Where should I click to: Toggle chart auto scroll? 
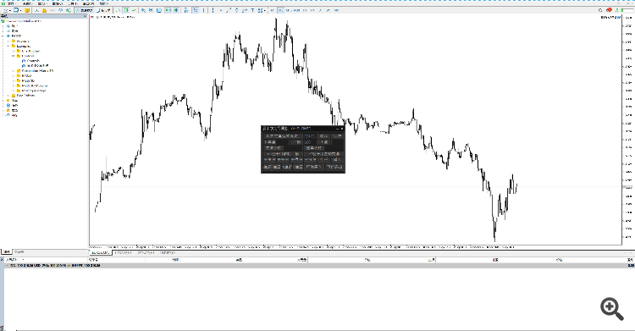coord(168,10)
